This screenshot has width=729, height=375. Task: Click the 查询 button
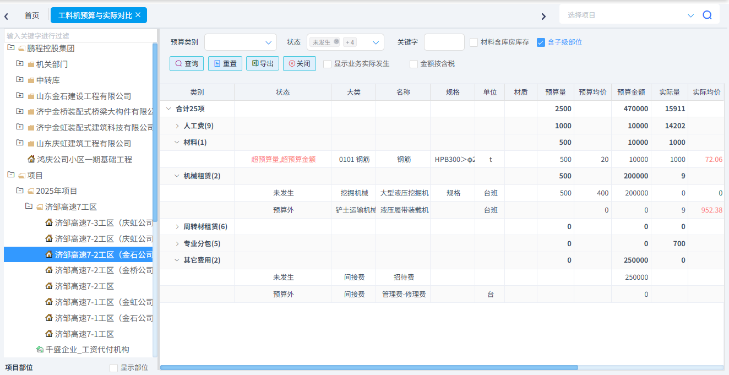(x=187, y=64)
